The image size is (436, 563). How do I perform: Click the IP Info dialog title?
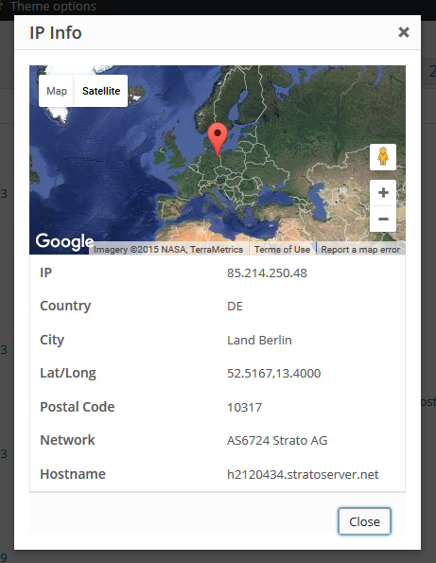[x=56, y=33]
